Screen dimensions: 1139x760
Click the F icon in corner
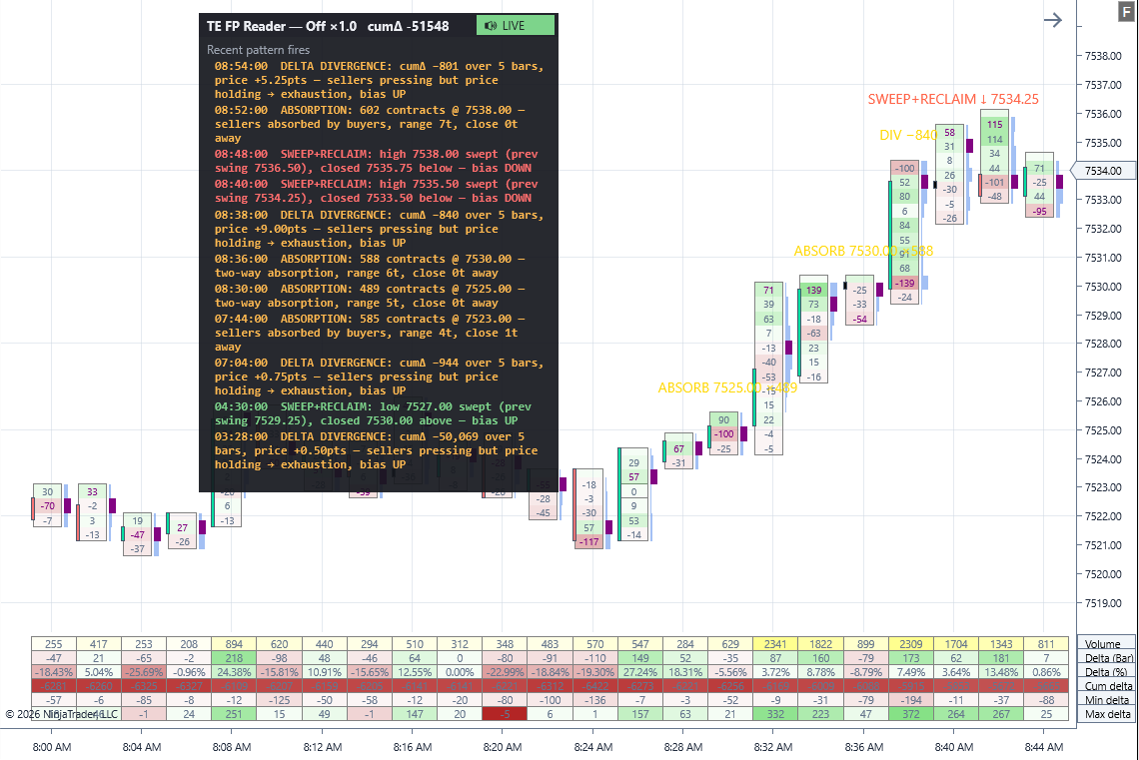pos(1128,12)
